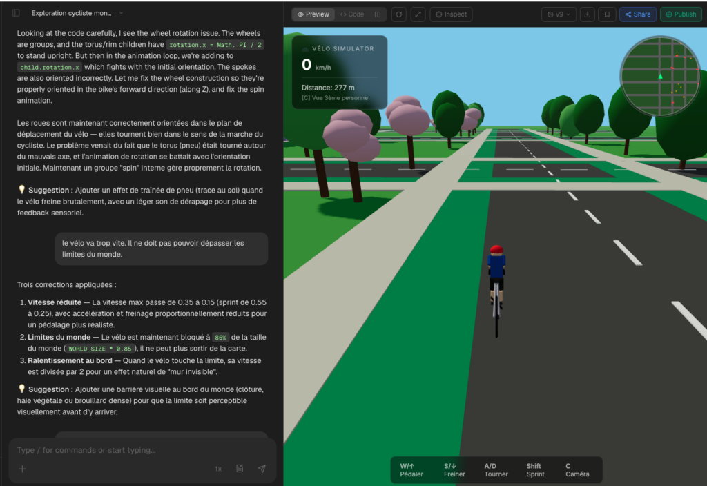Toggle the left sidebar panel icon
Image resolution: width=707 pixels, height=486 pixels.
pos(16,13)
